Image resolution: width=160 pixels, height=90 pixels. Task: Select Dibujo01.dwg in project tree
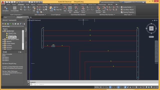point(12,33)
